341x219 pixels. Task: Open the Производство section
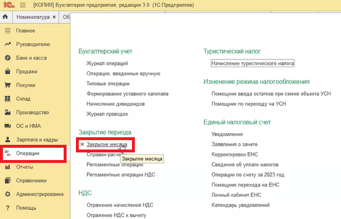point(32,113)
